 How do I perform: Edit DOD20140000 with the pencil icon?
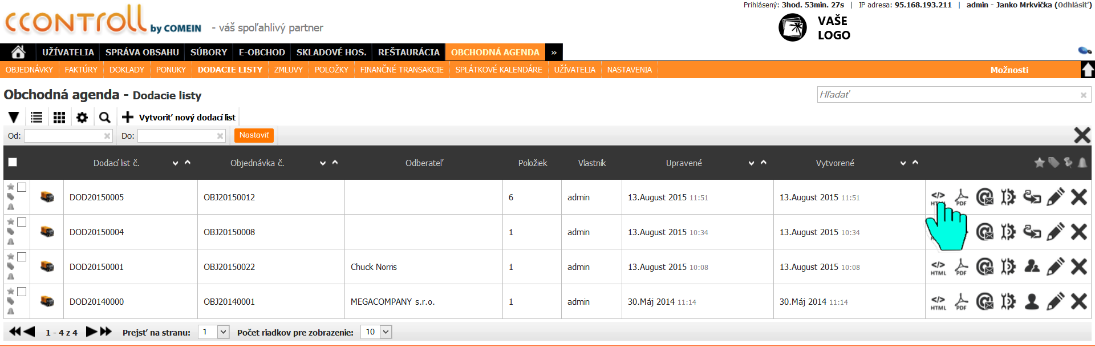click(1055, 301)
